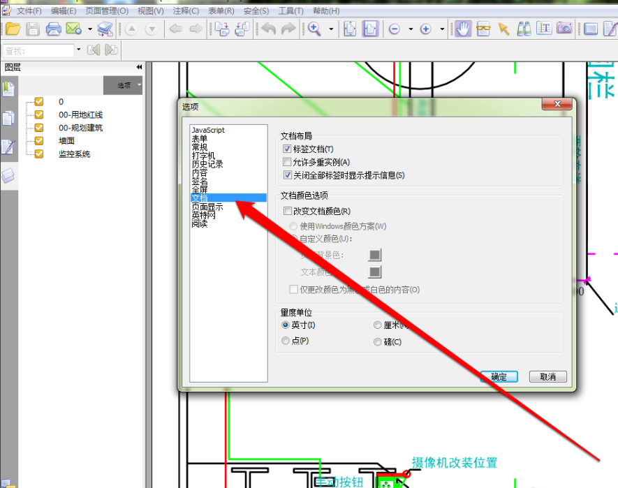Save the document using the floppy icon
618x488 pixels.
(x=33, y=29)
